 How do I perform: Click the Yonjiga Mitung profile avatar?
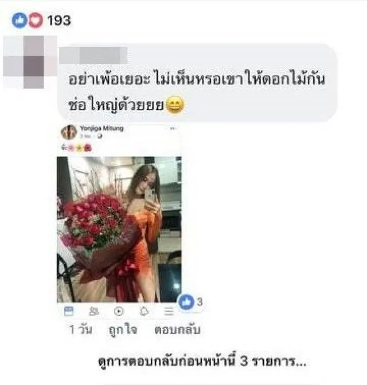click(x=69, y=132)
